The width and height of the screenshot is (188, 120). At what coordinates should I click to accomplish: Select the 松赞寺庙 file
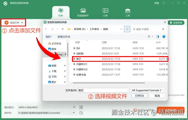coord(120,75)
